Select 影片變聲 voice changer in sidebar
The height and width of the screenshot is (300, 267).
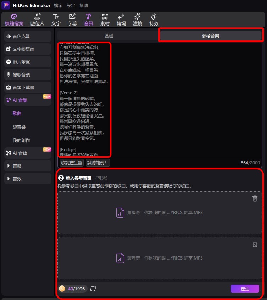28,62
